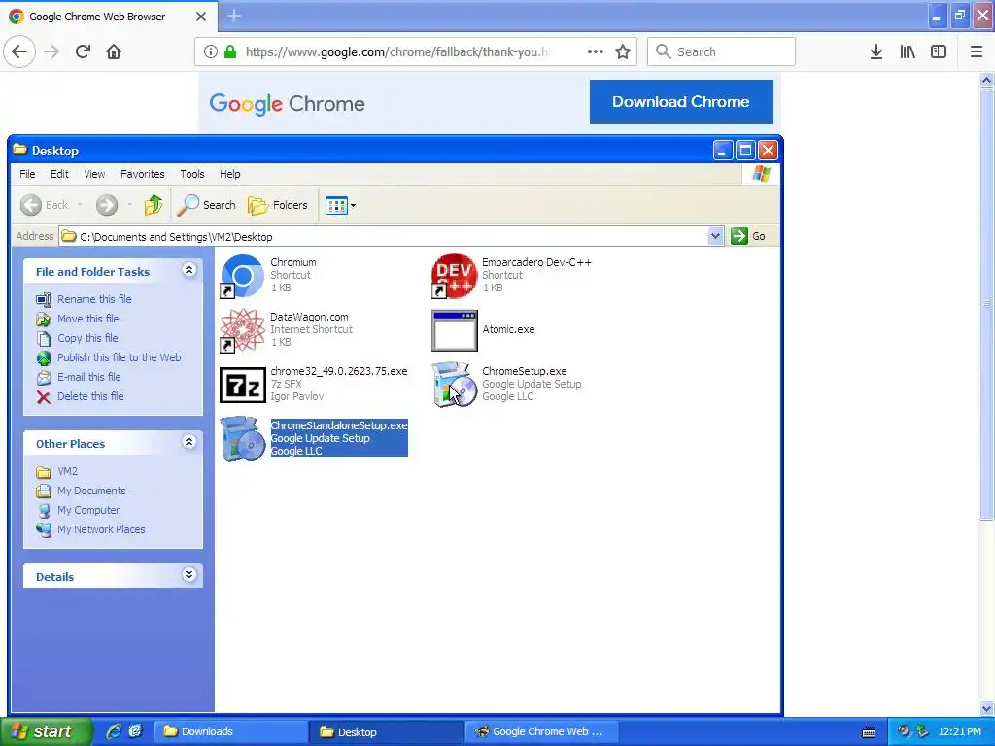
Task: Launch Internet Explorer from quick launch
Action: [x=115, y=732]
